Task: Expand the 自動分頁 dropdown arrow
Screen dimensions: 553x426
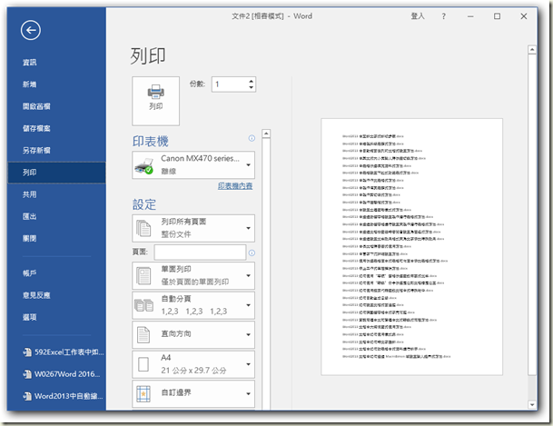Action: click(248, 305)
